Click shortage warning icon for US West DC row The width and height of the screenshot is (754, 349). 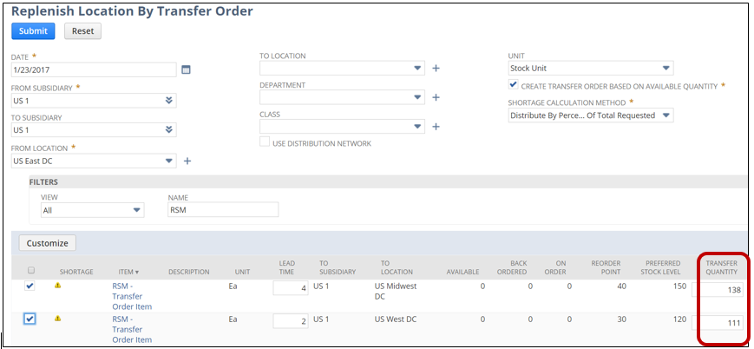coord(58,319)
